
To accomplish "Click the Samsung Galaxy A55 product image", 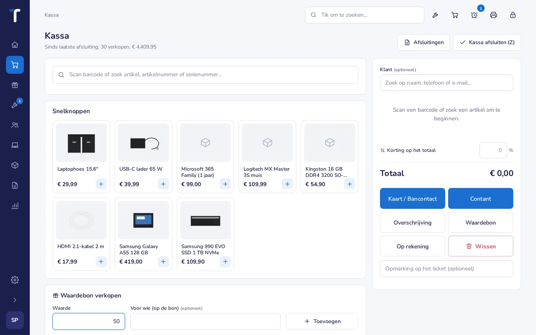I will click(x=143, y=220).
